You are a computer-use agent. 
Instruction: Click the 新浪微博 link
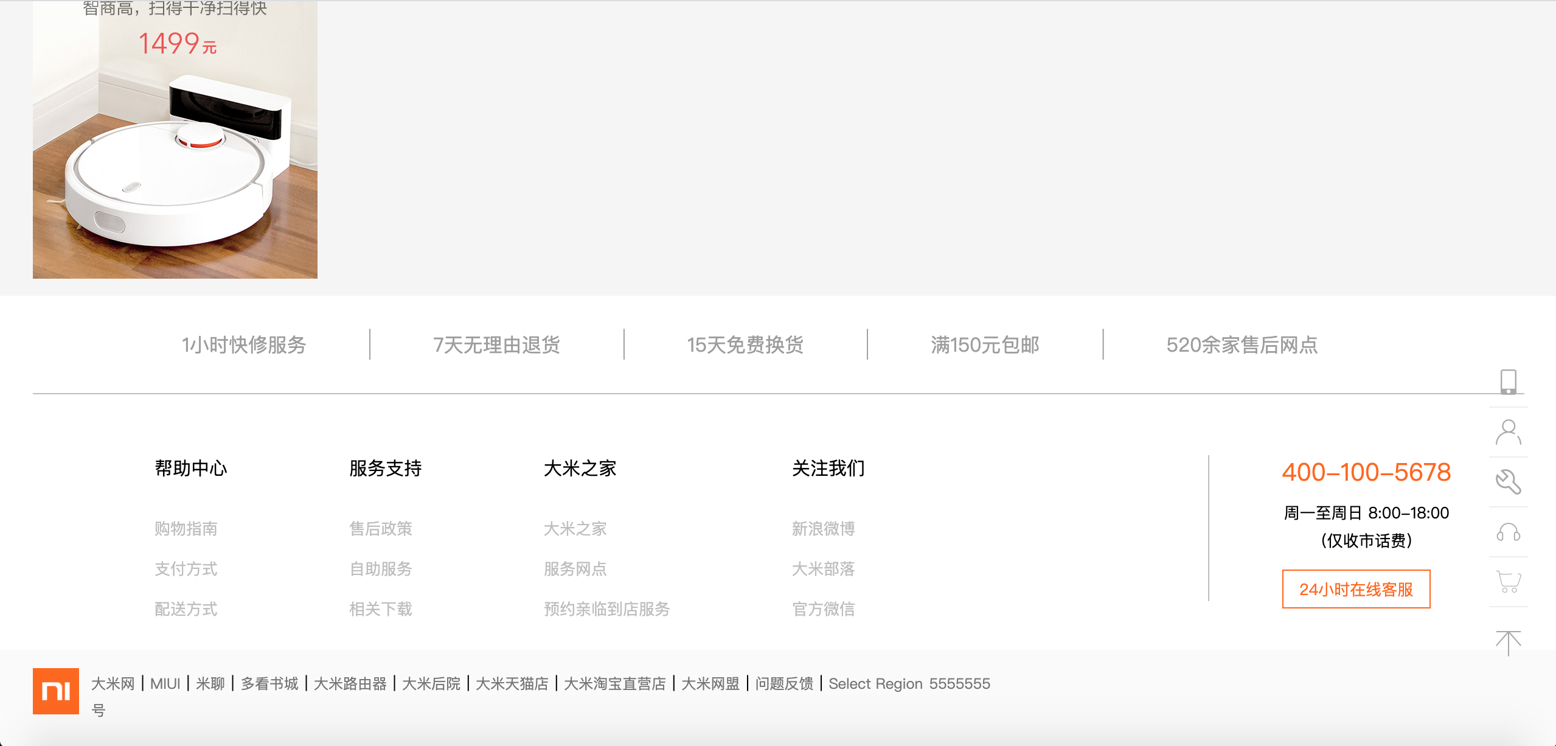pyautogui.click(x=824, y=529)
